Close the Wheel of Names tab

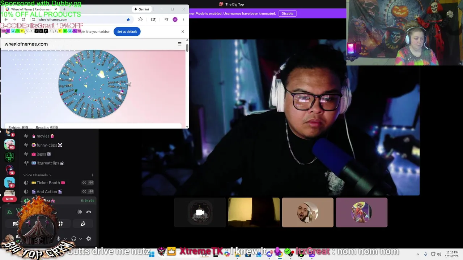point(55,9)
